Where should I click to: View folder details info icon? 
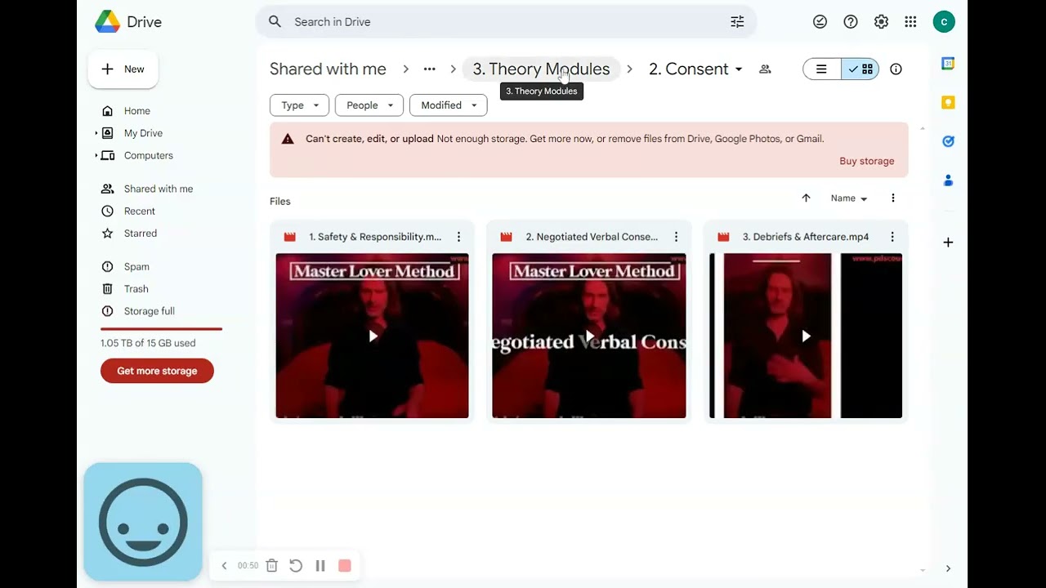[896, 69]
